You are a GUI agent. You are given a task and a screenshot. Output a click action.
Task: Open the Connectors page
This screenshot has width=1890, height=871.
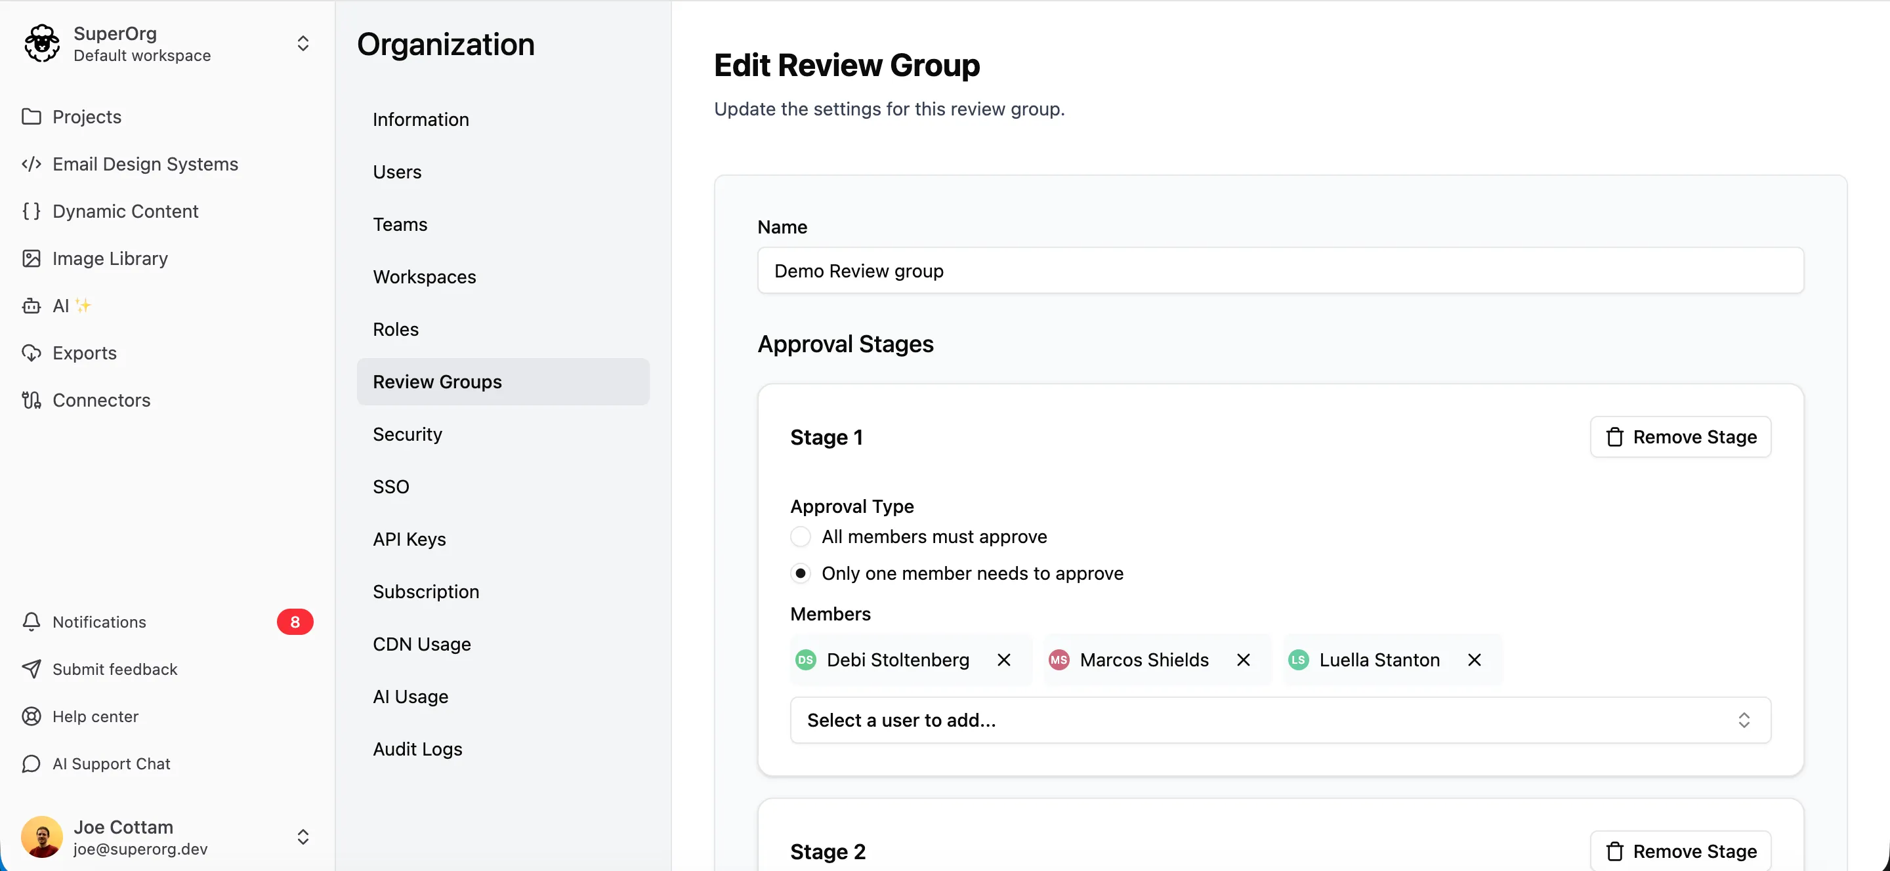point(100,400)
